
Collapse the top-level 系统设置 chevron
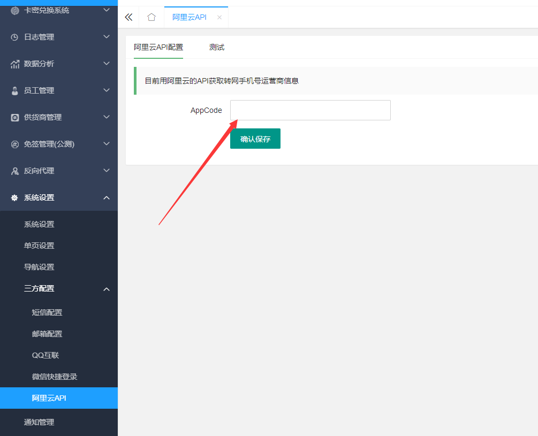pos(107,198)
